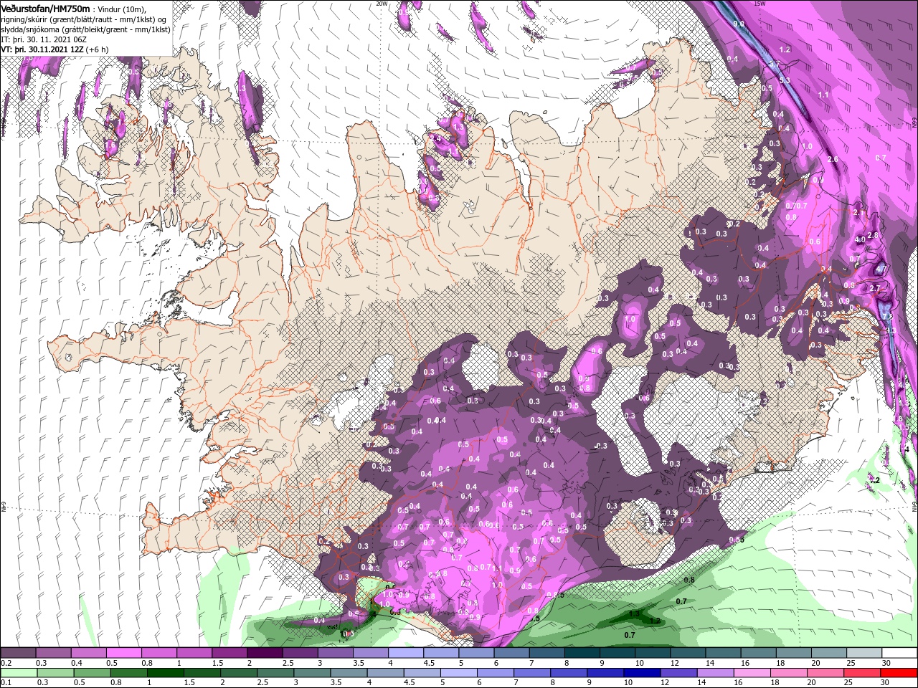This screenshot has width=918, height=688.
Task: Pick the darkest purple top-row swatch starting at 2
Action: [x=265, y=653]
